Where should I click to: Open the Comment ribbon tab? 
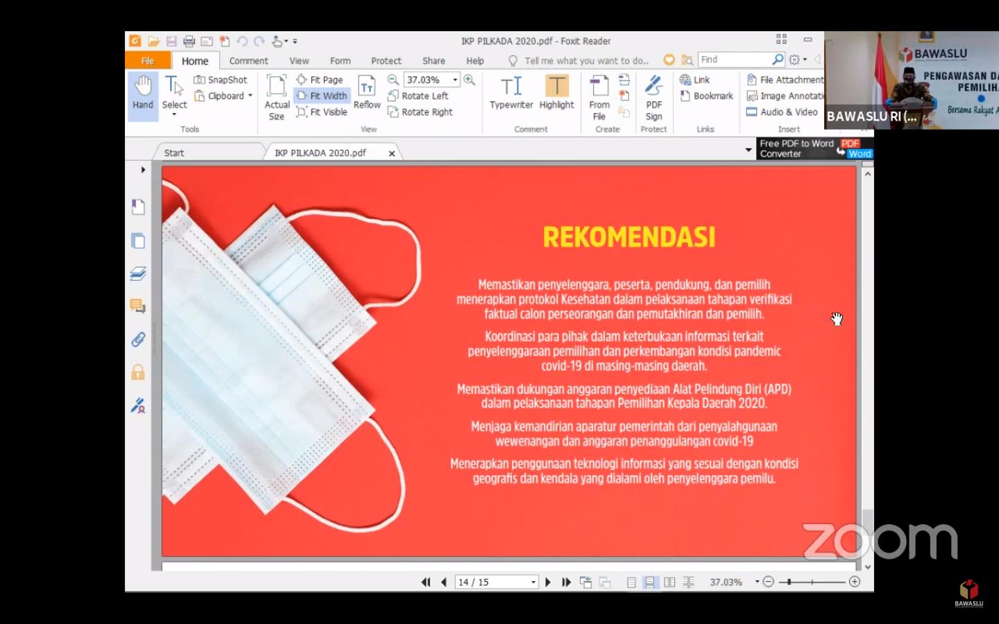coord(248,61)
